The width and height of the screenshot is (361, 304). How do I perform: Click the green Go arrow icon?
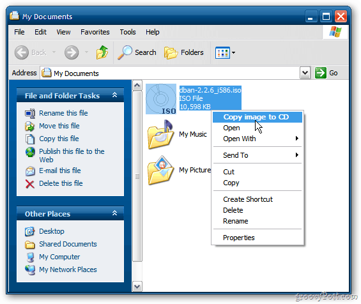[321, 73]
